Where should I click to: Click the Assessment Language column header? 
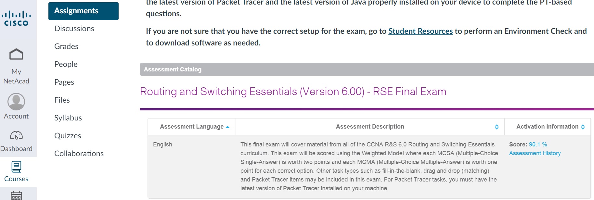click(x=192, y=127)
